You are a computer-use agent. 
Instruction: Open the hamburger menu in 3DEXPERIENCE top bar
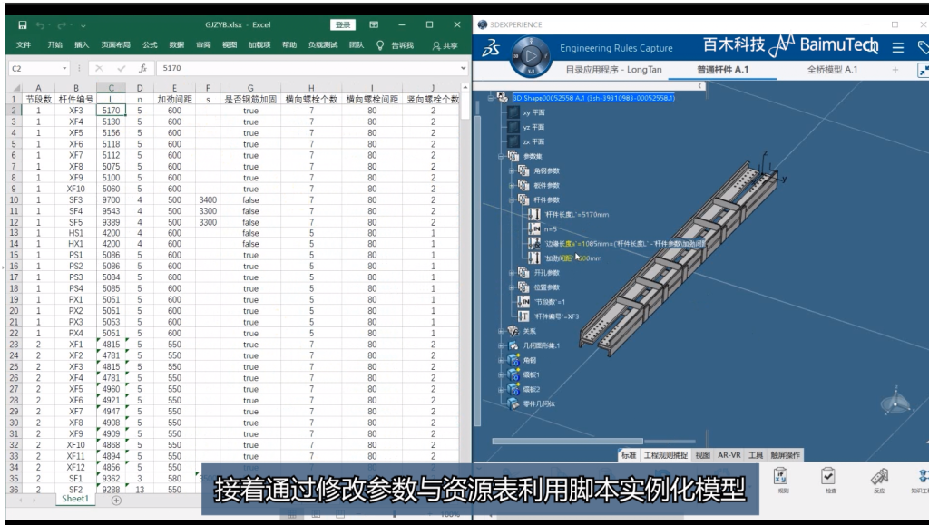(x=897, y=47)
